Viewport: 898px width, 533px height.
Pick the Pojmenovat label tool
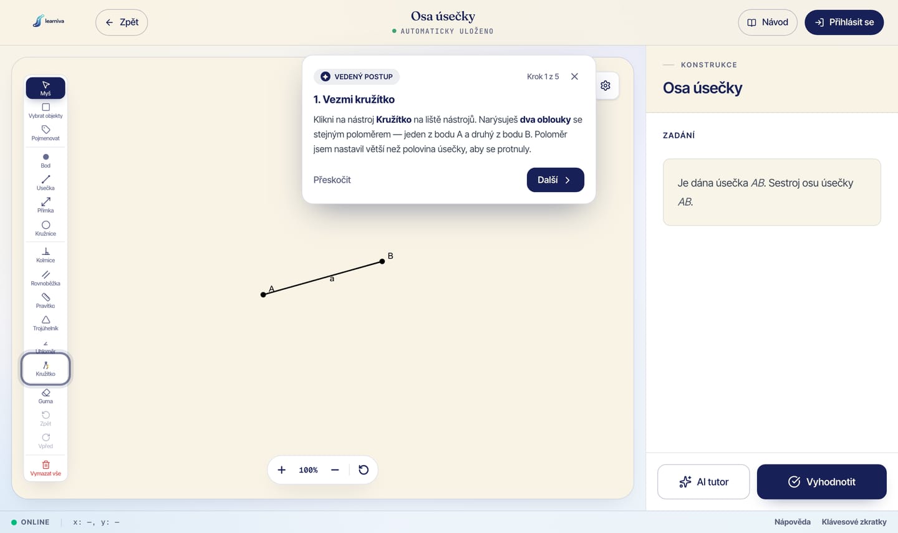coord(46,133)
